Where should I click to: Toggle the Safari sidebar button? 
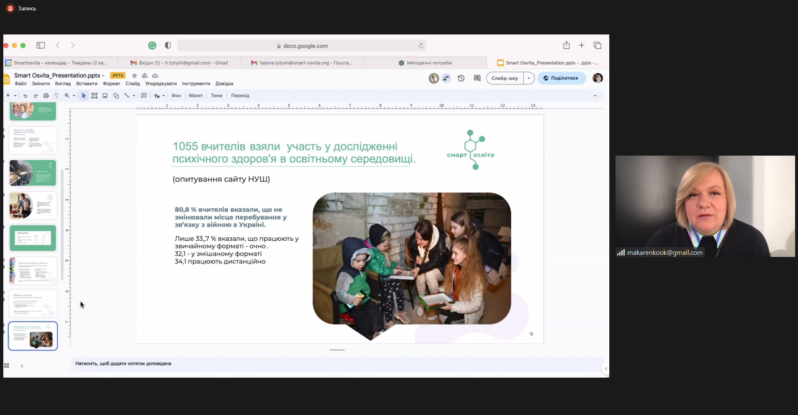point(41,46)
